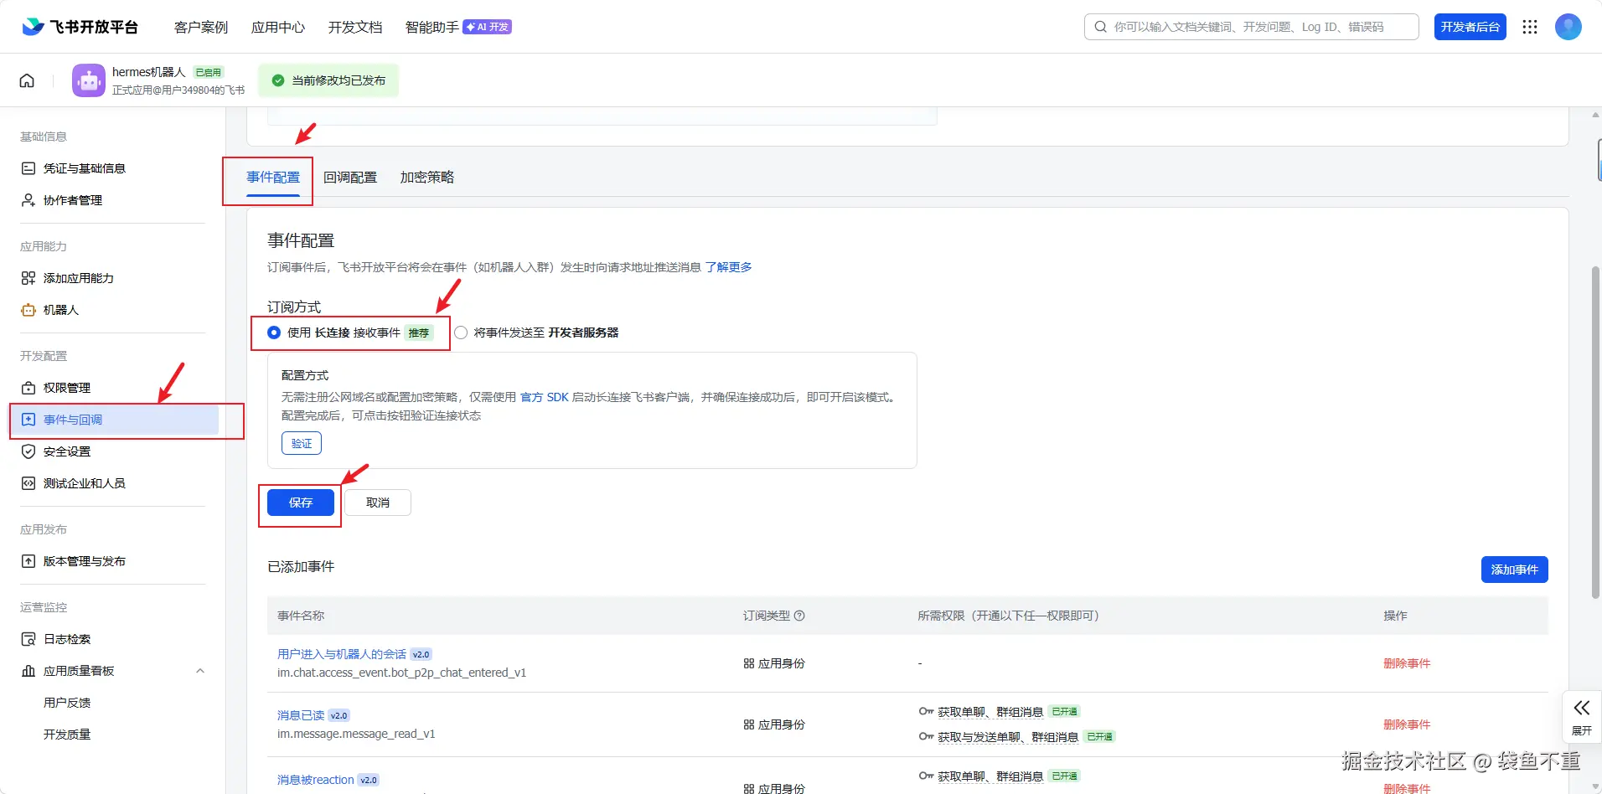Click the green published checkmark icon
This screenshot has height=794, width=1602.
278,80
